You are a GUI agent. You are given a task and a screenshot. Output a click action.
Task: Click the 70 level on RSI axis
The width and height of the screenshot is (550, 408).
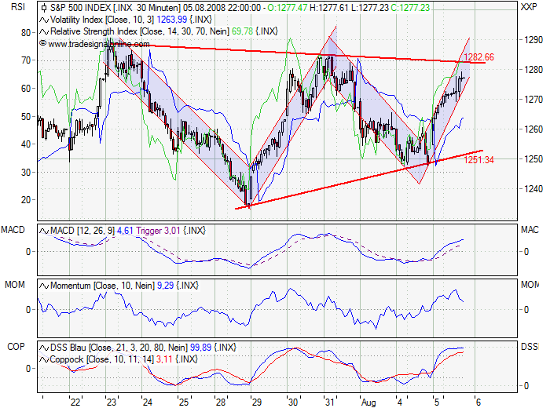tap(26, 60)
